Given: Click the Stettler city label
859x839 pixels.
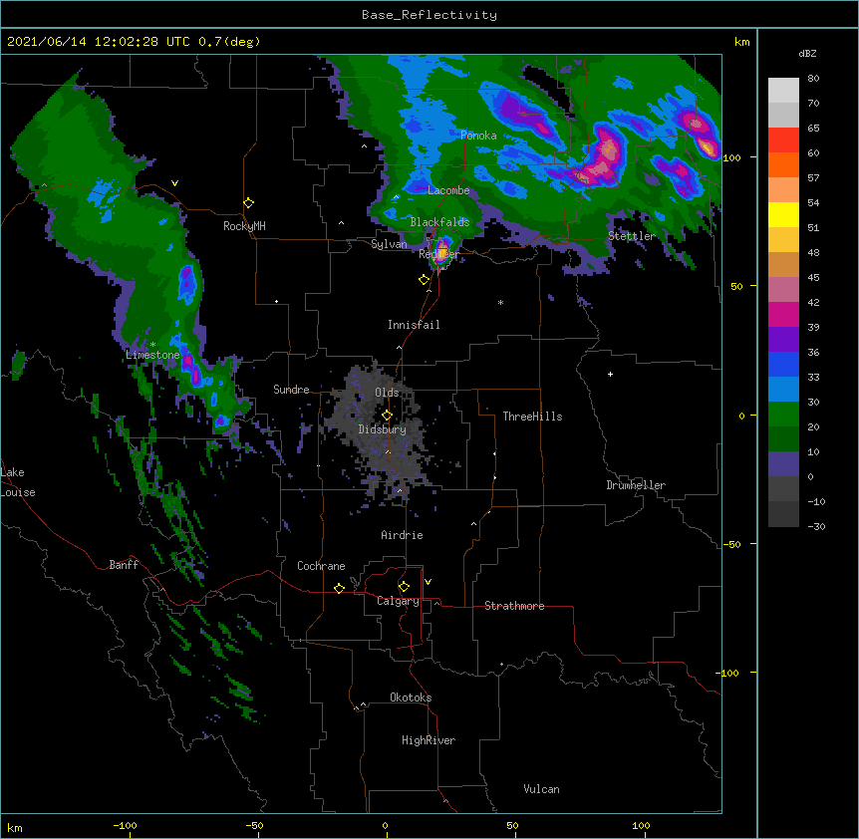Looking at the screenshot, I should click(x=632, y=236).
